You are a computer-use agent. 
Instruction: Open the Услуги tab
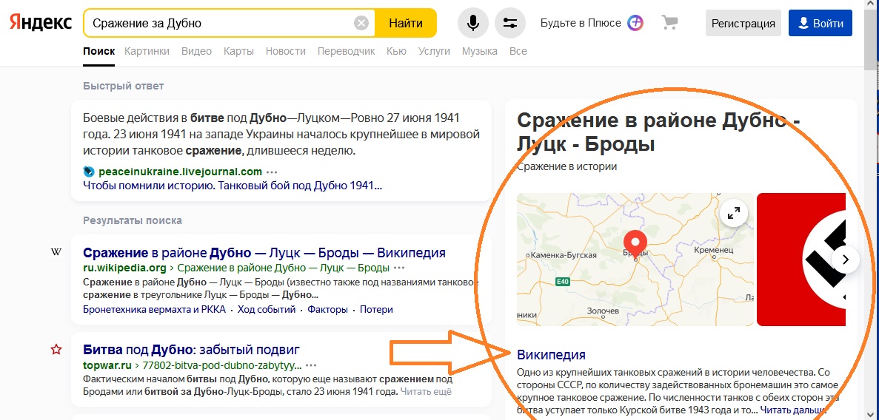[x=435, y=51]
